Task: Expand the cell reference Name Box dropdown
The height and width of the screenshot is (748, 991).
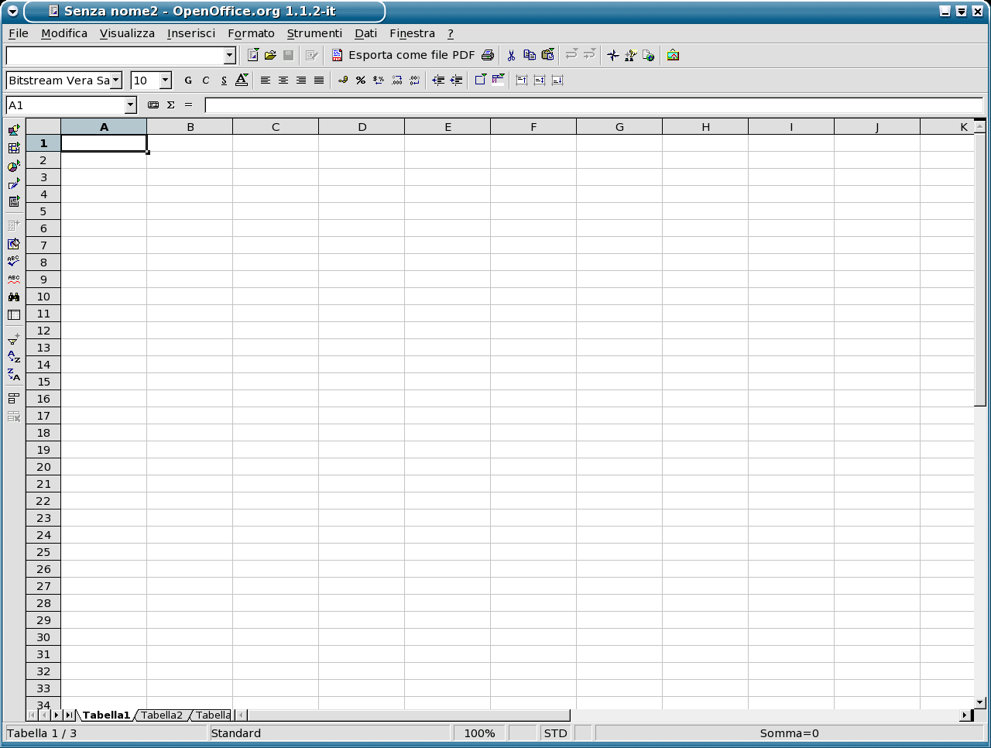Action: pyautogui.click(x=130, y=105)
